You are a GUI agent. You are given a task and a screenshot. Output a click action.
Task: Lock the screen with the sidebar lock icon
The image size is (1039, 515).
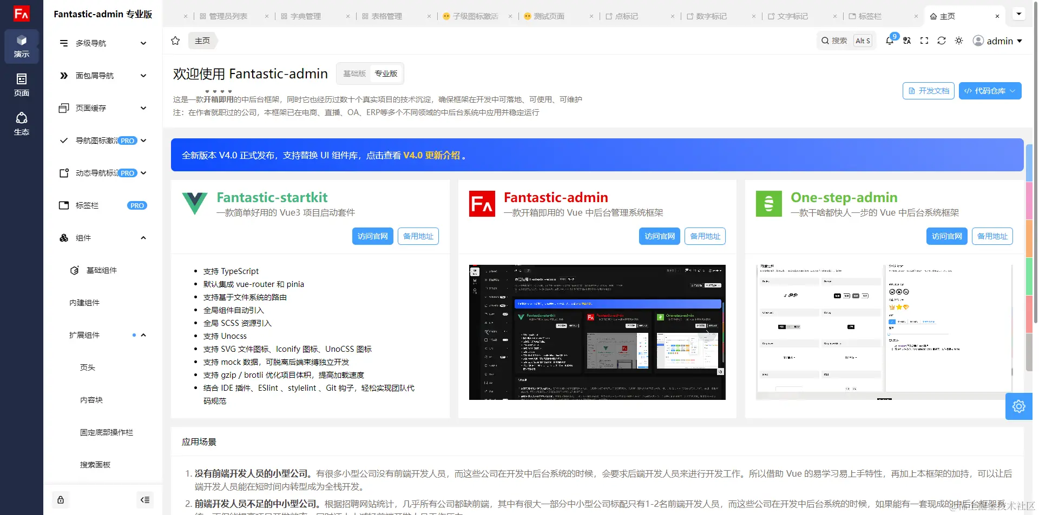pos(61,500)
